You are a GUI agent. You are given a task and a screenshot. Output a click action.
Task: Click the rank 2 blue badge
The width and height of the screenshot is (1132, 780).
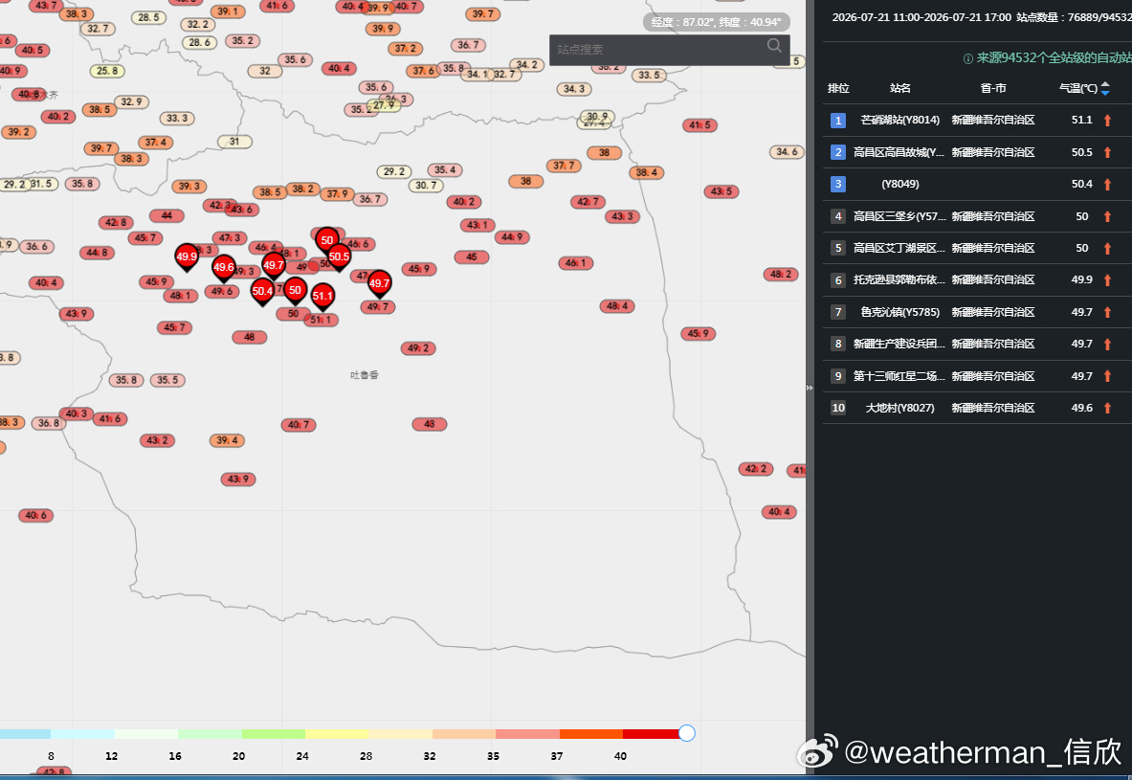pyautogui.click(x=837, y=152)
